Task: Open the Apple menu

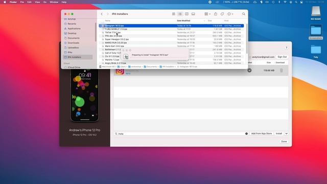Action: [x=5, y=2]
